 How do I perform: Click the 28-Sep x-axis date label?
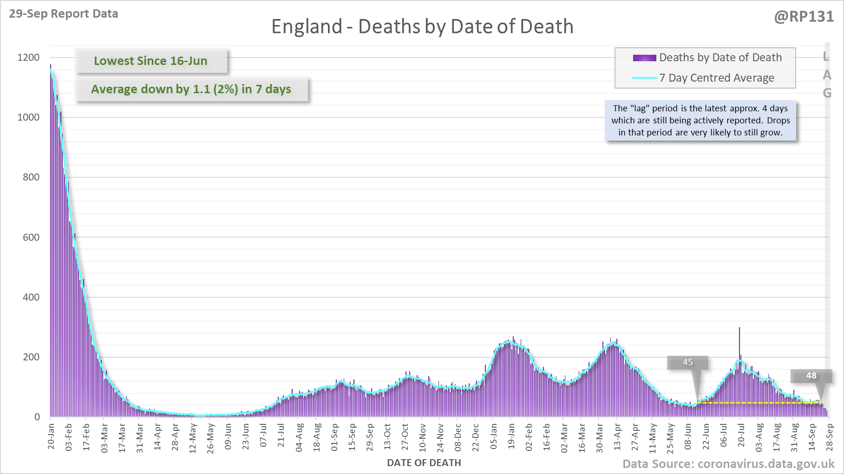[830, 436]
